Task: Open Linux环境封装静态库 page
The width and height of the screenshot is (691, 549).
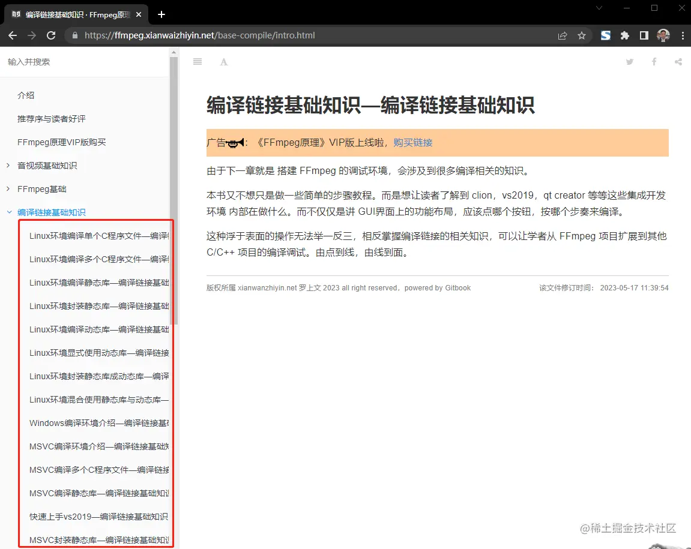Action: [x=98, y=306]
